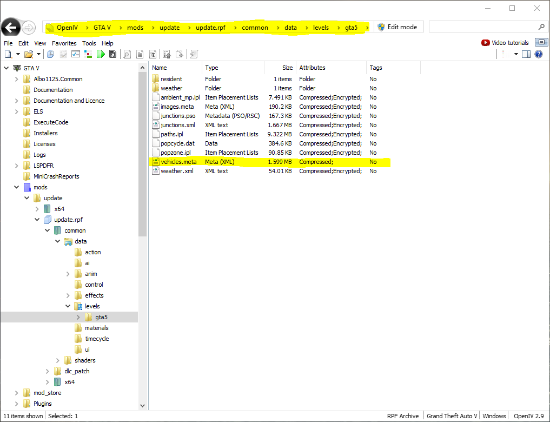The width and height of the screenshot is (550, 422).
Task: Expand the dlc_patch folder node
Action: (48, 371)
